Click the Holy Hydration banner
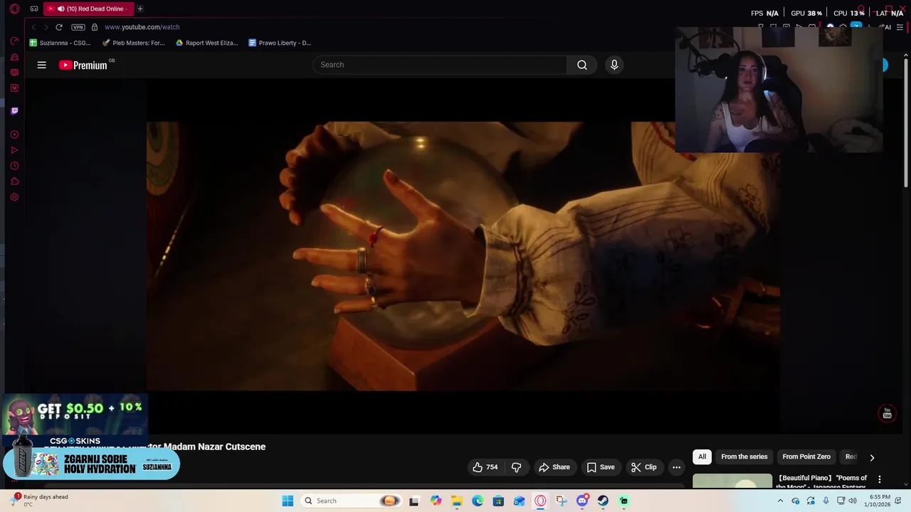Image resolution: width=911 pixels, height=512 pixels. 91,464
